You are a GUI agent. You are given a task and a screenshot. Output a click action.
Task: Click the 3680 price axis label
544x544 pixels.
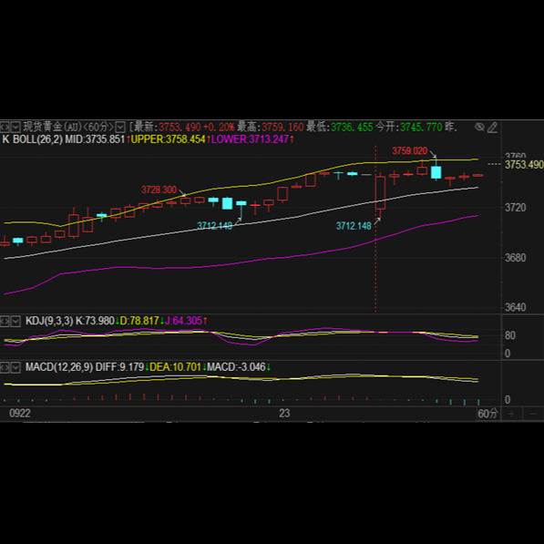coord(515,258)
